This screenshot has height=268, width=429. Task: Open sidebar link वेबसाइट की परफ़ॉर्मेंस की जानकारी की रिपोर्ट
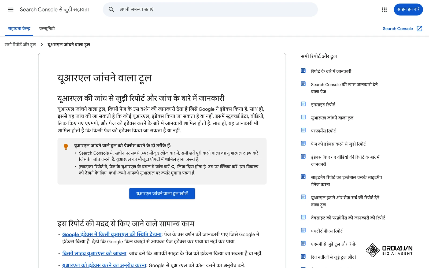(348, 218)
